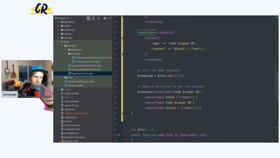Click the 'Code Snippet #2' name string
The height and width of the screenshot is (158, 280).
182,43
